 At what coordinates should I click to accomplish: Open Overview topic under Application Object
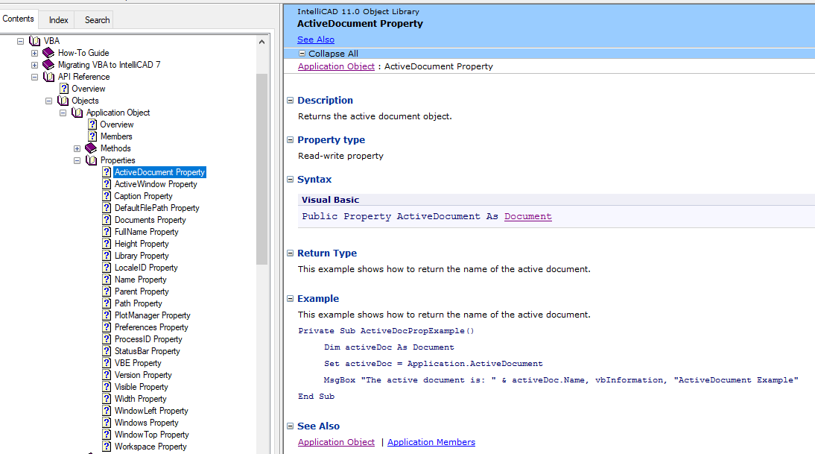point(116,124)
